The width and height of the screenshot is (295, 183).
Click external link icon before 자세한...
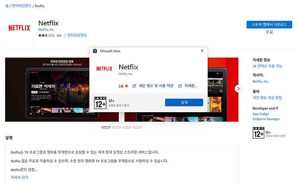[x=180, y=86]
